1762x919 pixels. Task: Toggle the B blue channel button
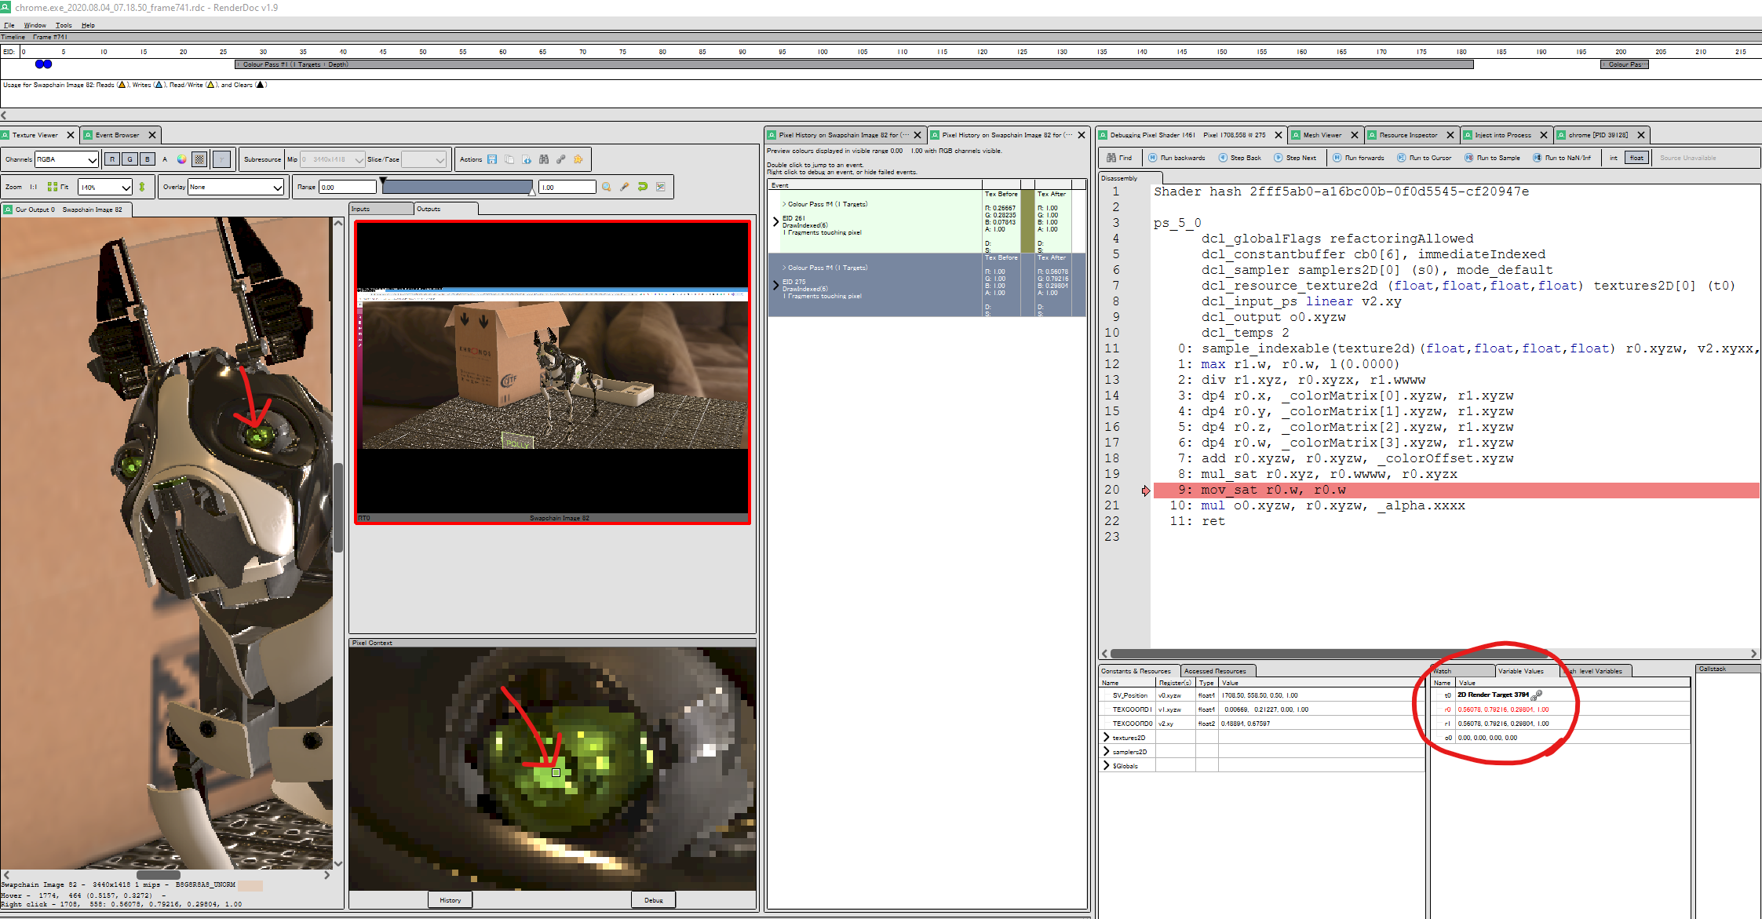[x=147, y=159]
